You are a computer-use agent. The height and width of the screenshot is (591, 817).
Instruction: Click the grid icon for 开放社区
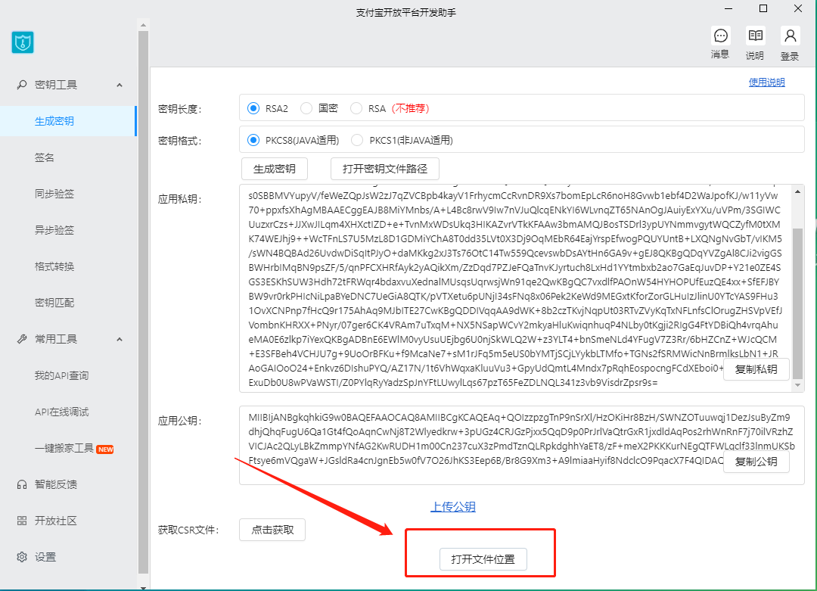click(x=22, y=521)
